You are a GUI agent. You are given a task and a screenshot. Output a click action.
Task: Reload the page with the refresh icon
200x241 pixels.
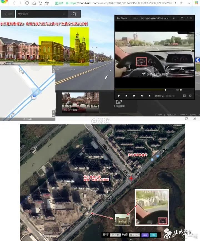tap(27, 3)
